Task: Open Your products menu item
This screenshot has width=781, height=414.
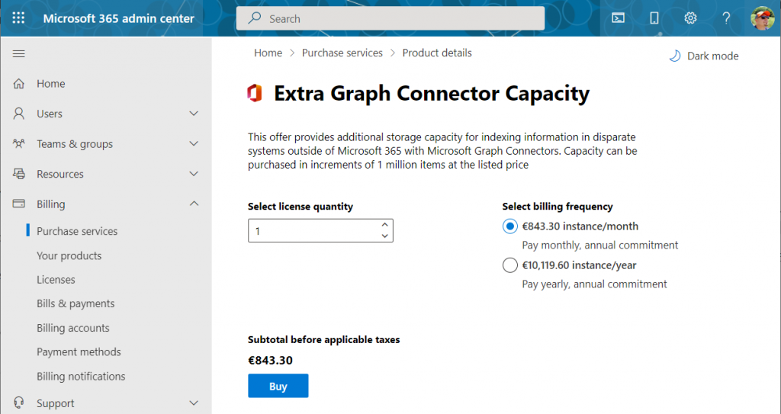Action: coord(69,255)
